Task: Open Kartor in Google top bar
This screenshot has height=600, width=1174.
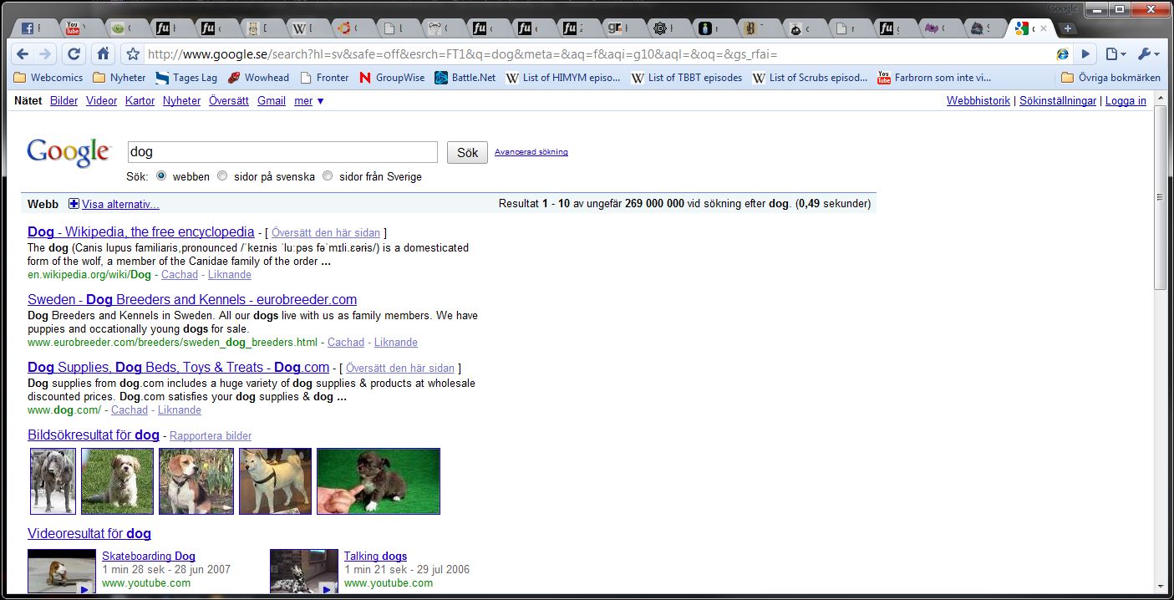Action: (x=140, y=101)
